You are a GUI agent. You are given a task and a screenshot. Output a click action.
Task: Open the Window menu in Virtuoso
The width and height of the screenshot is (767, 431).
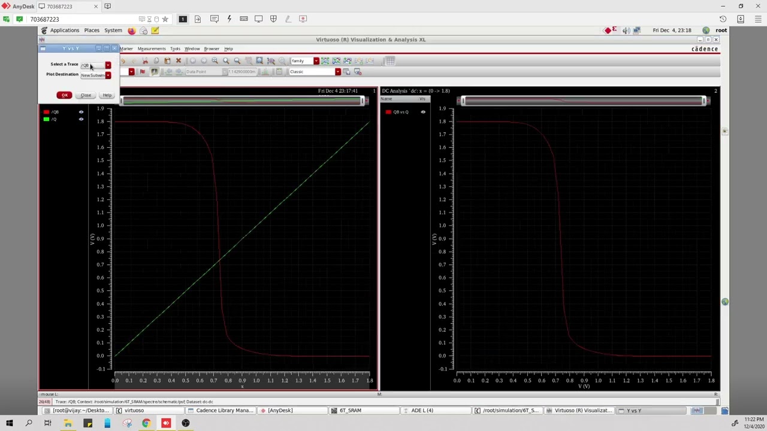tap(192, 48)
